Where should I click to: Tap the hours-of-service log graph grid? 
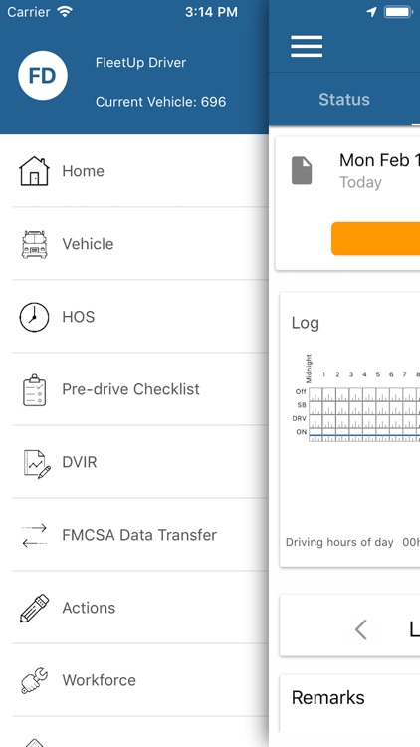pyautogui.click(x=364, y=414)
